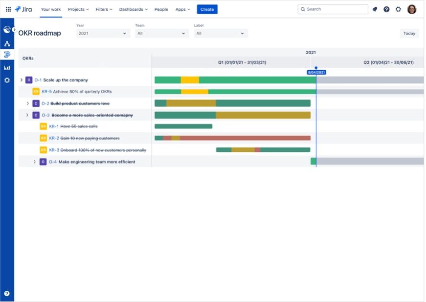426x302 pixels.
Task: Open the settings gear in top bar
Action: coord(398,9)
